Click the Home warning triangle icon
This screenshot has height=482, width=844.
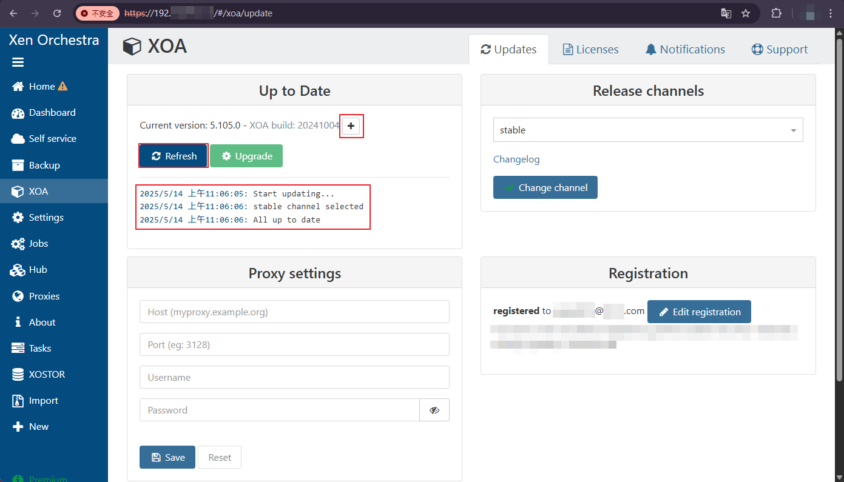pyautogui.click(x=62, y=86)
